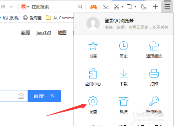174x126 pixels.
Task: Click the undo closed tab icon
Action: 129,6
